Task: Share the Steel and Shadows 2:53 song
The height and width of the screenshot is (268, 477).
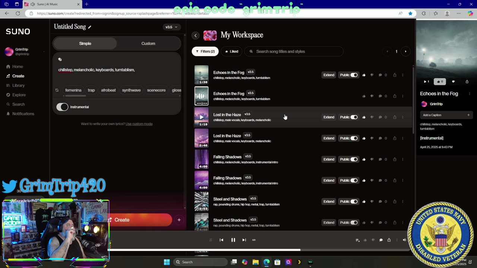Action: pyautogui.click(x=395, y=201)
